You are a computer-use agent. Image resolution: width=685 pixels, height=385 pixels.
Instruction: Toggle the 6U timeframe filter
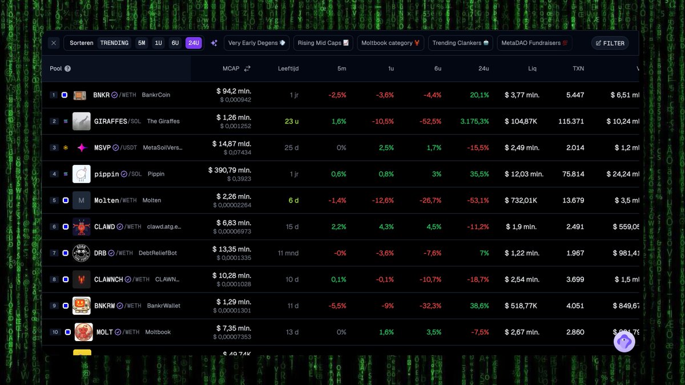click(175, 43)
